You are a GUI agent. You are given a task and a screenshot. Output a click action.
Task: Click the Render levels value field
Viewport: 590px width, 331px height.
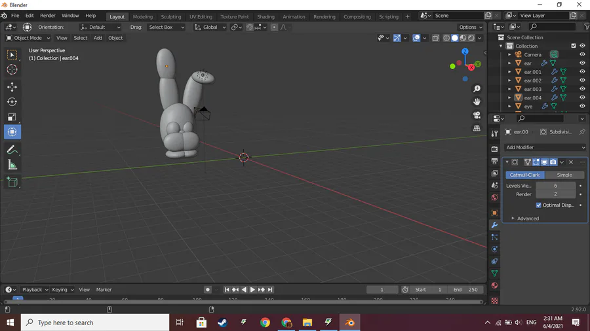point(555,194)
